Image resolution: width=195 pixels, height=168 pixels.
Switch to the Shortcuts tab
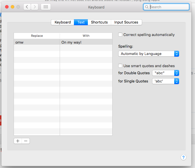point(99,22)
